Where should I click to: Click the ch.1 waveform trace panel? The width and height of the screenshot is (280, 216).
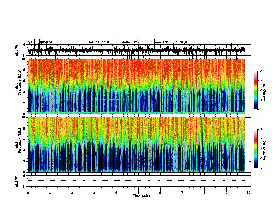tap(138, 50)
